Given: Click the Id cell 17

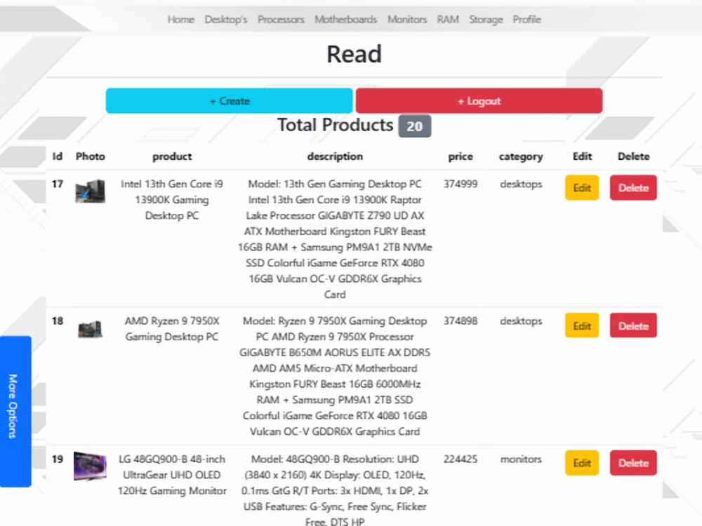Looking at the screenshot, I should pyautogui.click(x=58, y=184).
